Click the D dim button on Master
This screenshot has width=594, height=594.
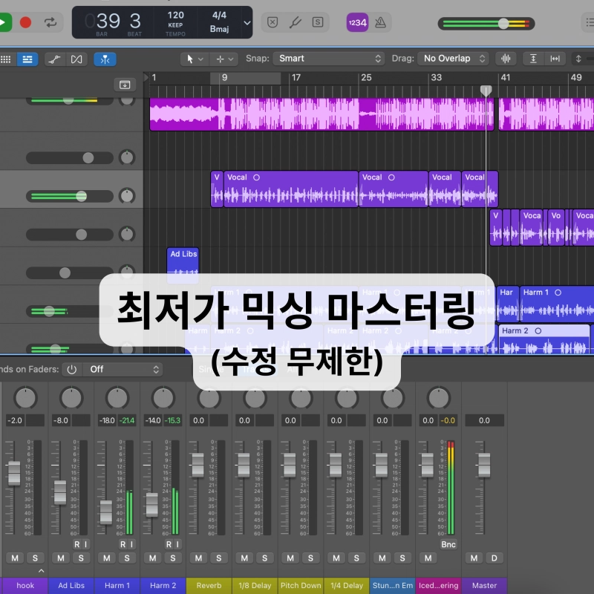(493, 558)
